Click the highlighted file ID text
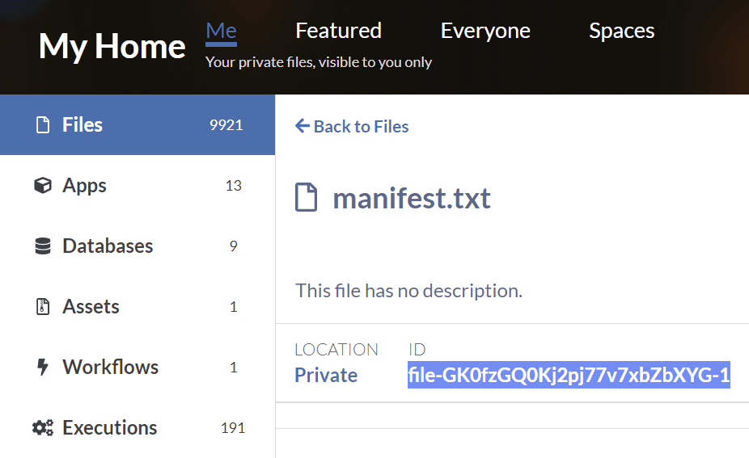The image size is (749, 458). 569,376
